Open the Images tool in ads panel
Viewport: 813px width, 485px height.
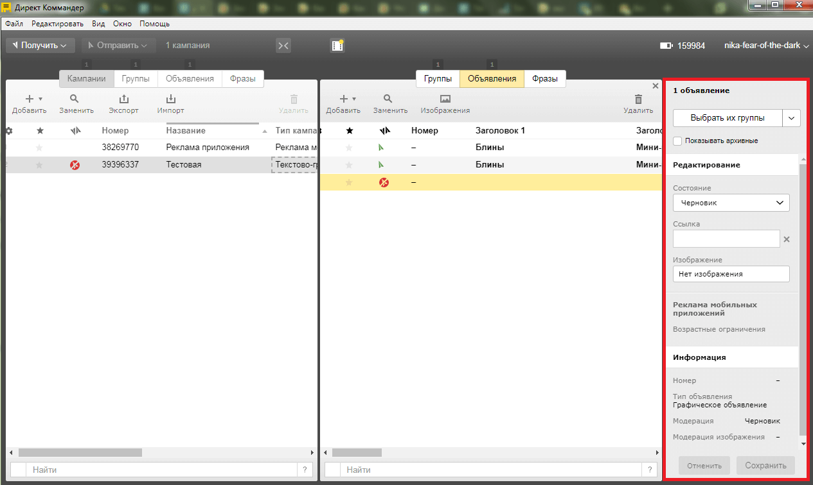445,99
